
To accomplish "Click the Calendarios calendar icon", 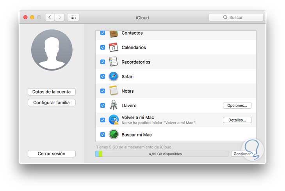I will [x=114, y=48].
